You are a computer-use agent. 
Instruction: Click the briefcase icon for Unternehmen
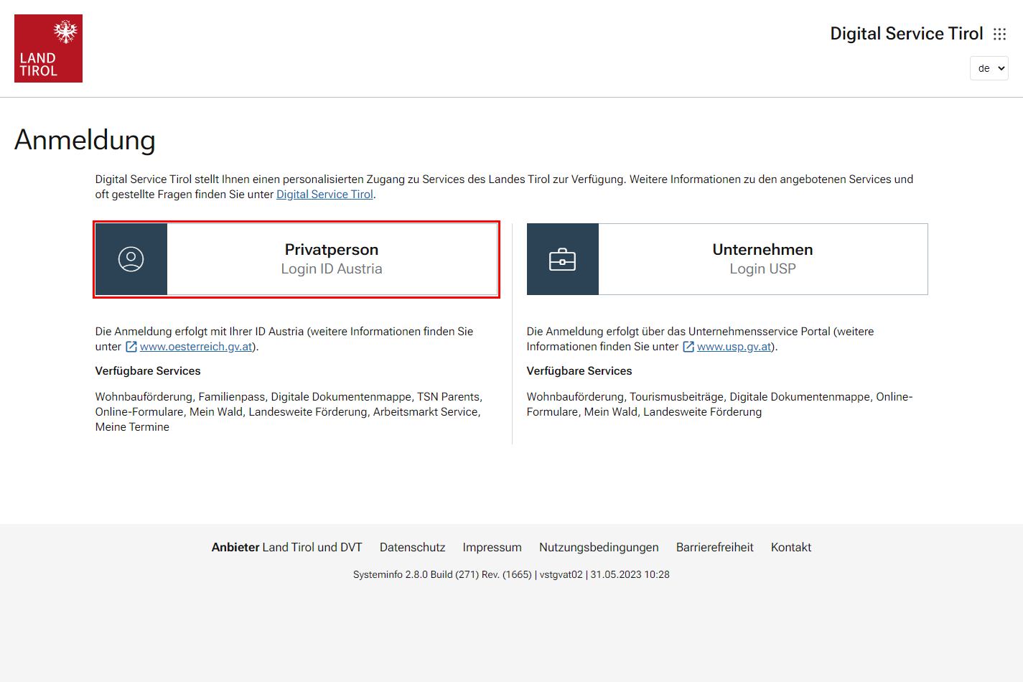pyautogui.click(x=562, y=259)
